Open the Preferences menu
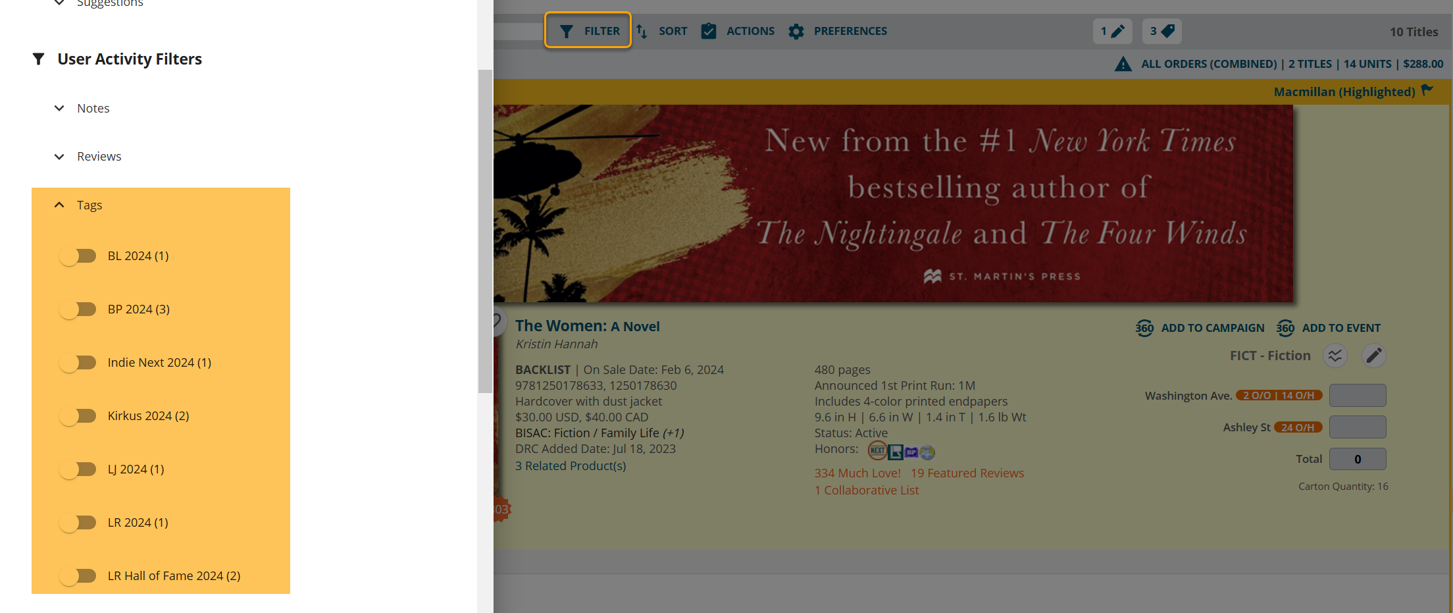Image resolution: width=1453 pixels, height=613 pixels. (x=838, y=31)
